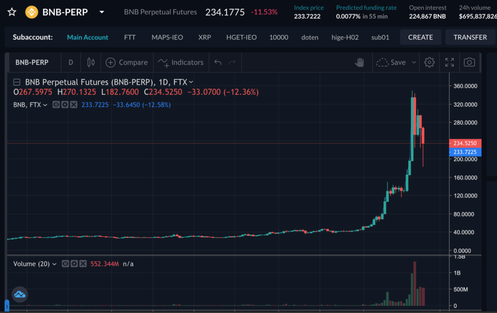Open the candlestick chart style menu
497x313 pixels.
(91, 63)
